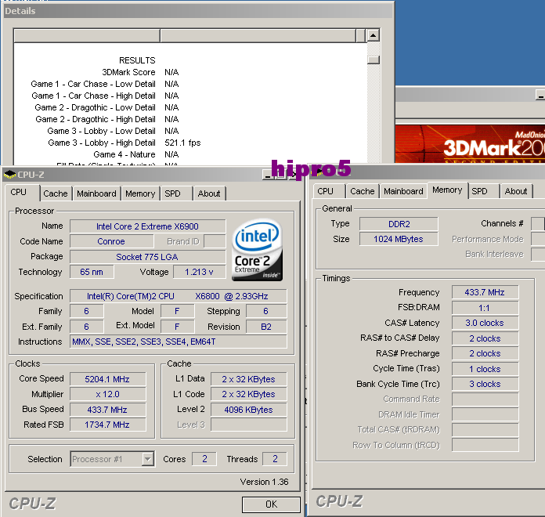545x517 pixels.
Task: Click the 'Version 1.36' label in CPU-Z
Action: point(264,482)
